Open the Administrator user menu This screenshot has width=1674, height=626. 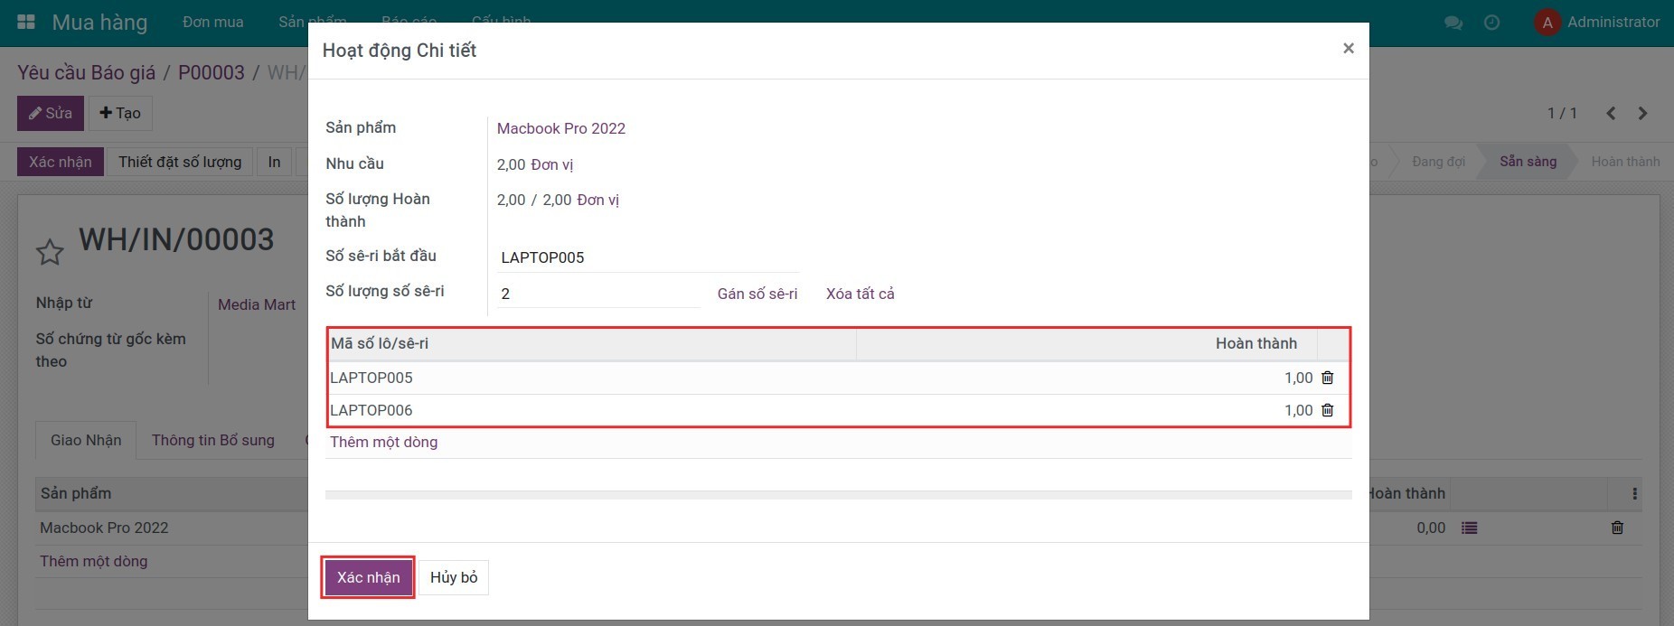[x=1597, y=23]
